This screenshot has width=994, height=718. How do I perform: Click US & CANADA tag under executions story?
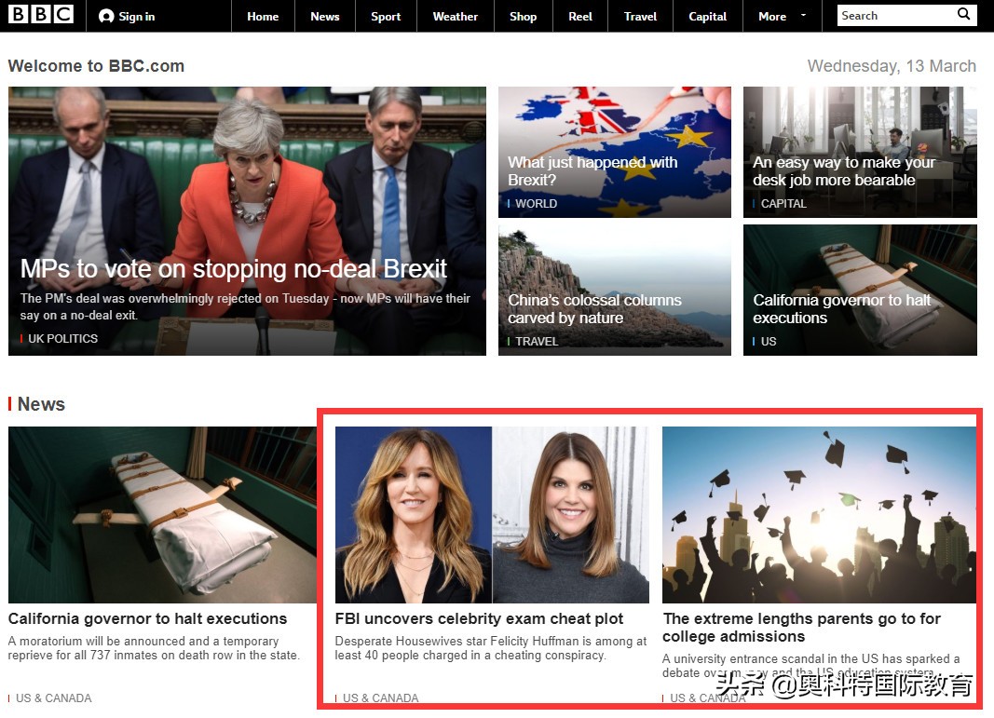(x=53, y=698)
